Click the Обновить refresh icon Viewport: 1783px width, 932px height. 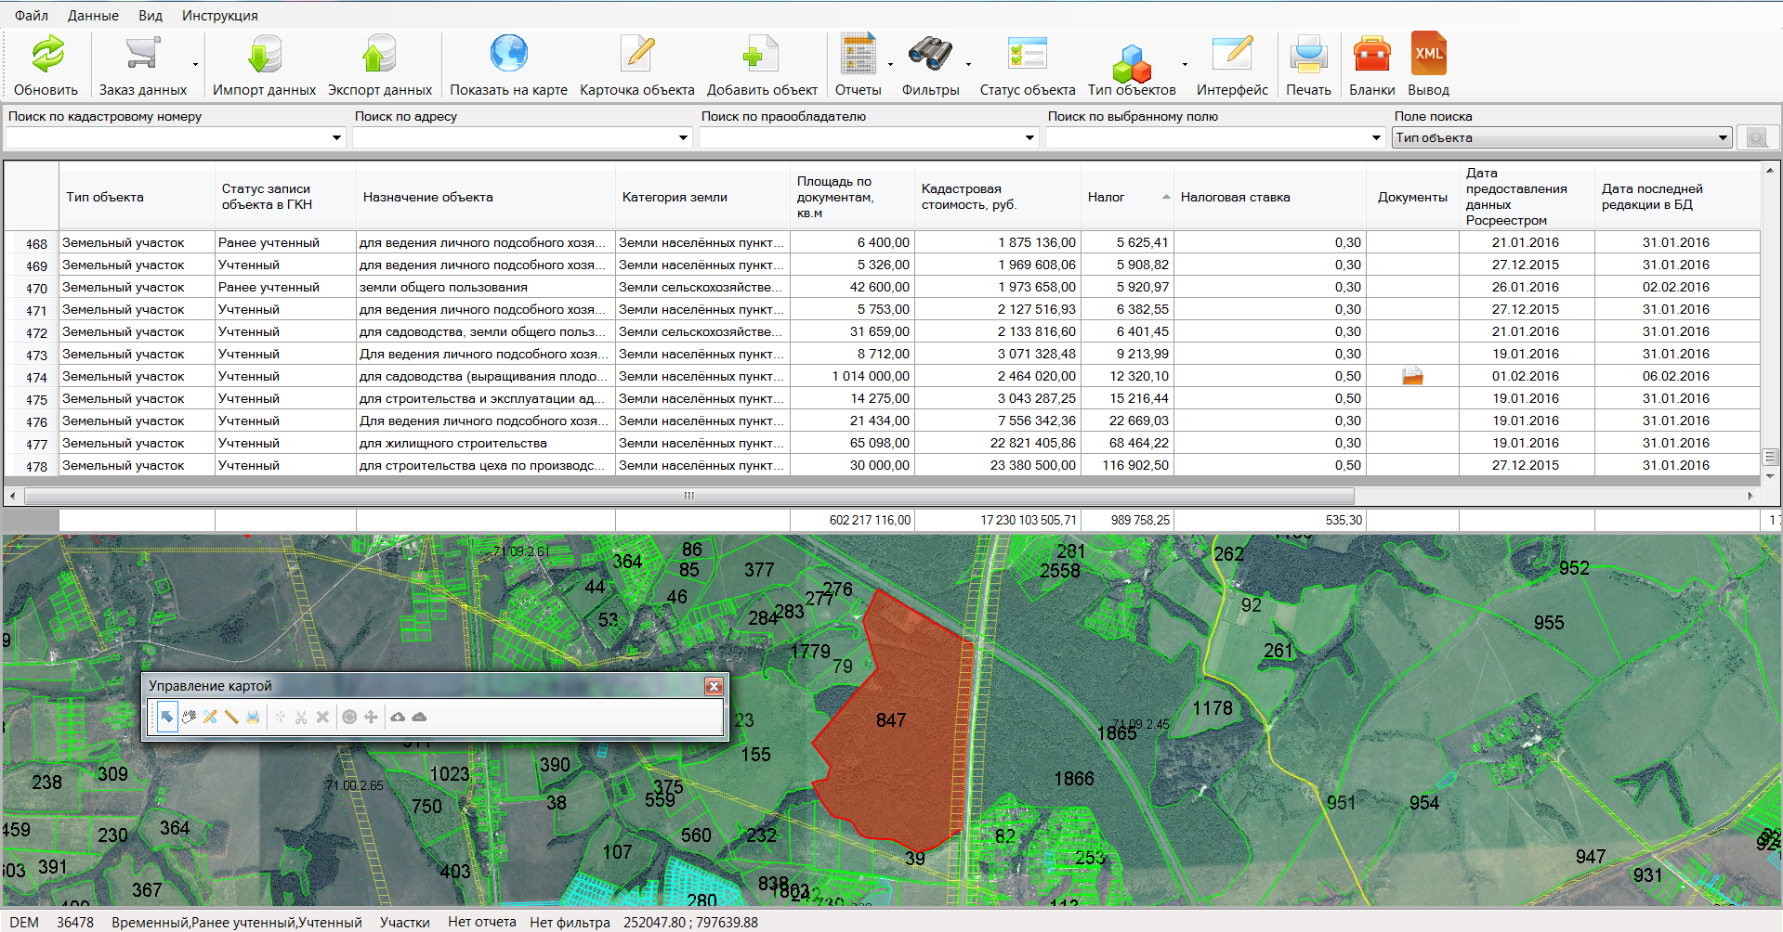click(46, 55)
